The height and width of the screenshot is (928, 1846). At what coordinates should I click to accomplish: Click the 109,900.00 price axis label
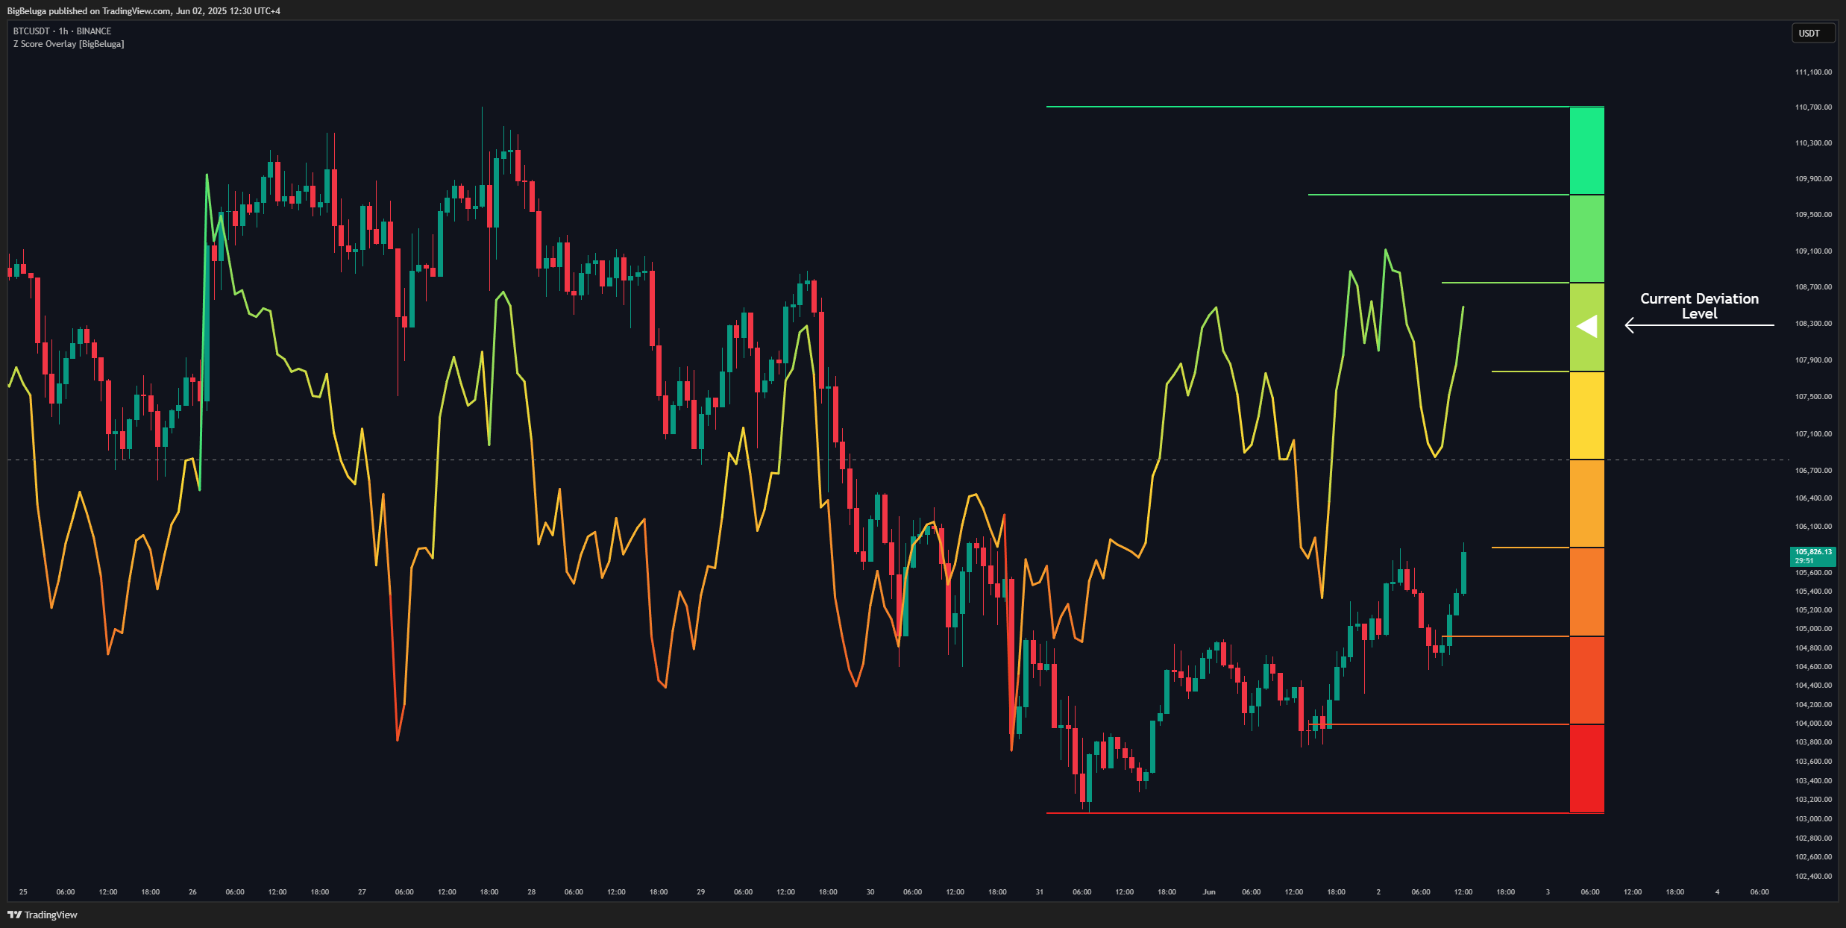click(x=1813, y=179)
